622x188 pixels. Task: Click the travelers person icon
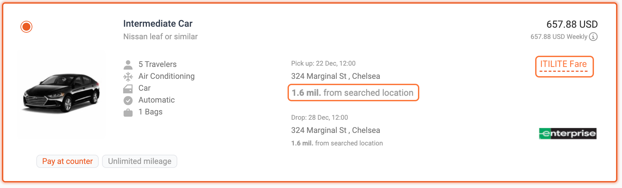point(128,64)
